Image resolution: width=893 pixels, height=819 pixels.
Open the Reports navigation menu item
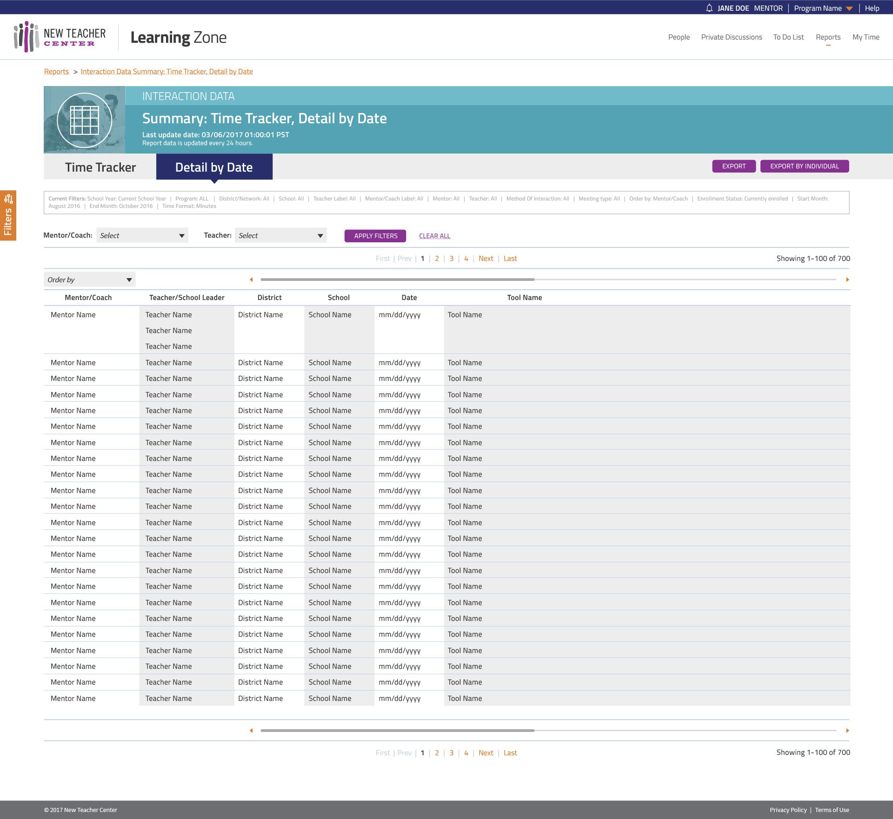[828, 37]
